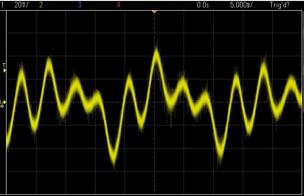Click the yellow trigger level T marker
Viewport: 304px width, 196px height.
(4, 68)
